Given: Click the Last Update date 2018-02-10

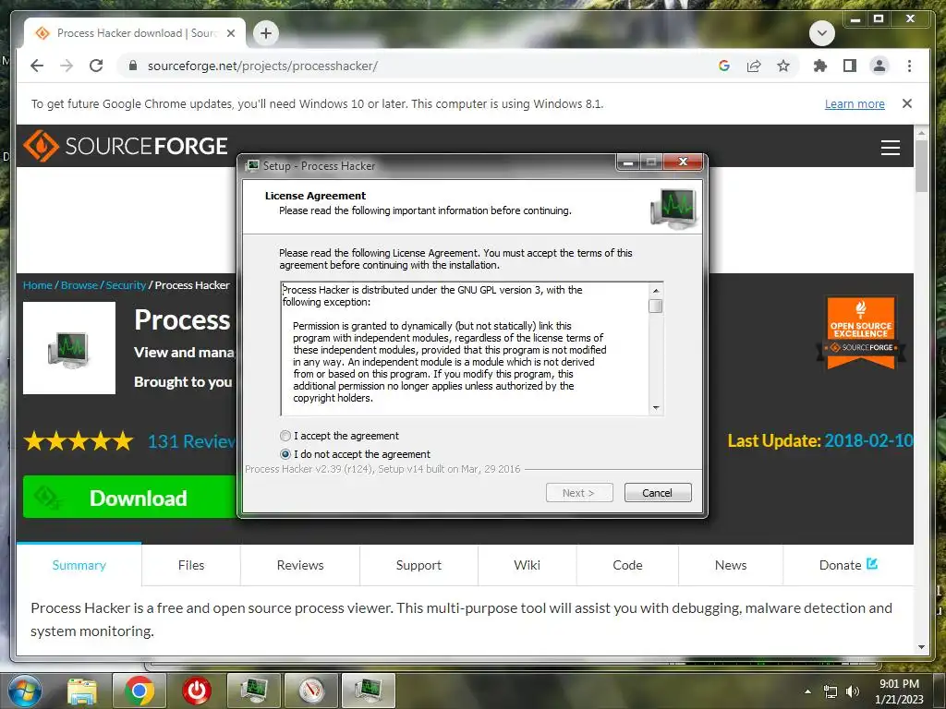Looking at the screenshot, I should pos(868,440).
